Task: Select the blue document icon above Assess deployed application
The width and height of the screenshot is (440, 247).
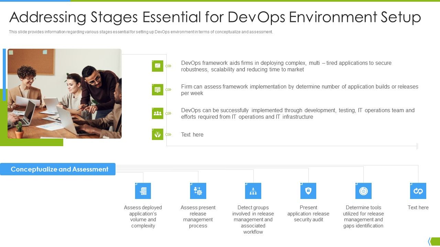Action: [x=143, y=191]
